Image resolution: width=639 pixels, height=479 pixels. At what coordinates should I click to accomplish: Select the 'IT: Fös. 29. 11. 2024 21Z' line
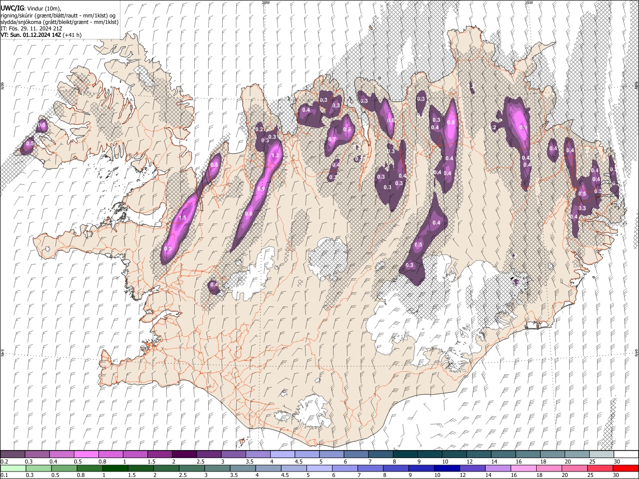[x=31, y=28]
